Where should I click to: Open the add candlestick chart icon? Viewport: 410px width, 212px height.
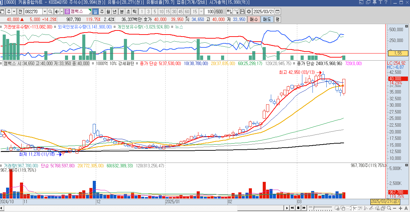point(230,12)
